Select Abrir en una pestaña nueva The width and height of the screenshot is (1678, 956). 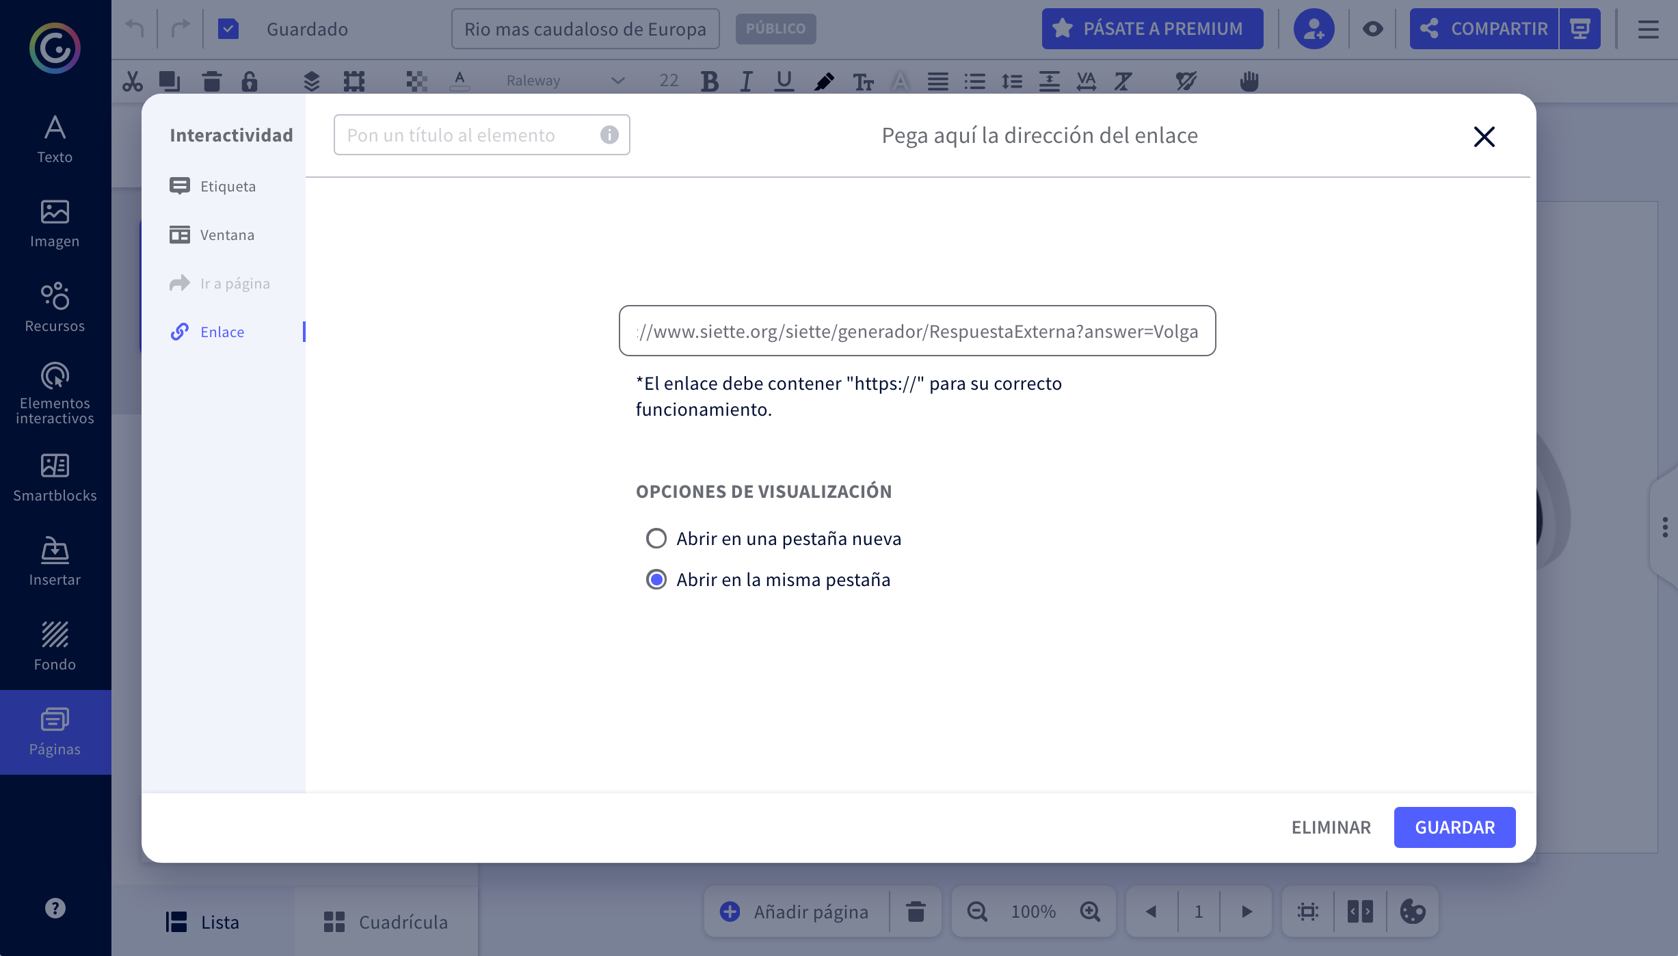point(656,538)
